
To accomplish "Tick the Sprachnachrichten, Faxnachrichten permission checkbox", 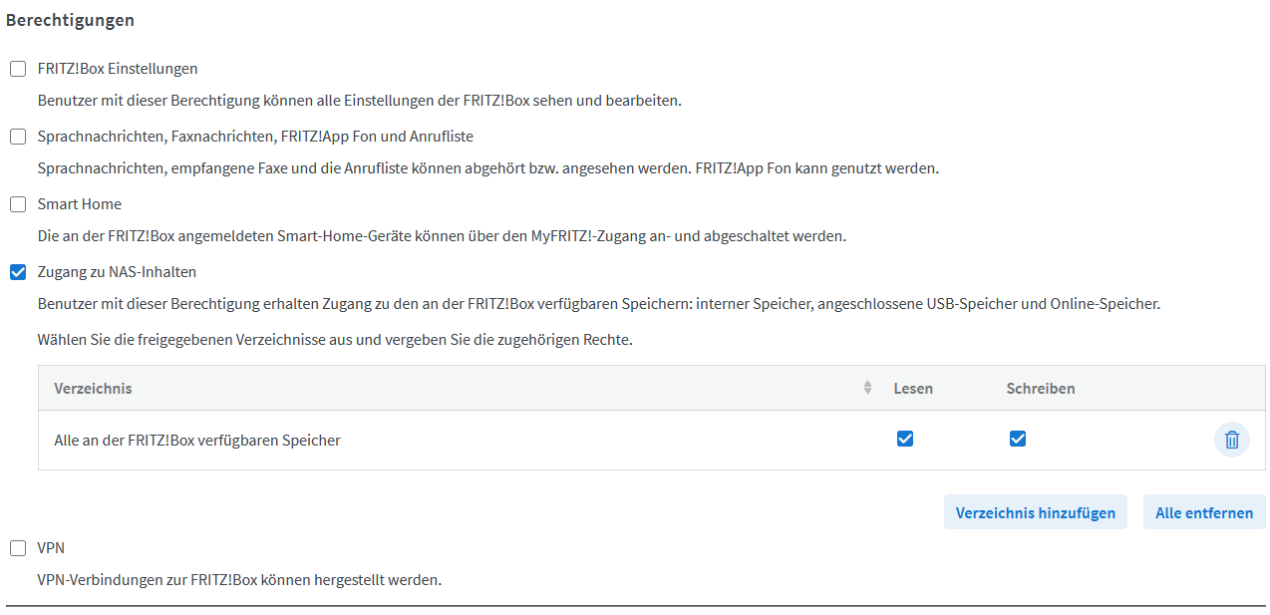I will 18,137.
